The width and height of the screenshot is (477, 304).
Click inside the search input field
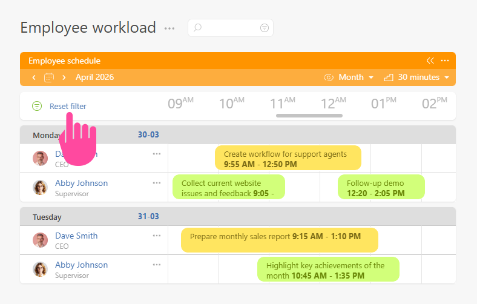pyautogui.click(x=230, y=28)
